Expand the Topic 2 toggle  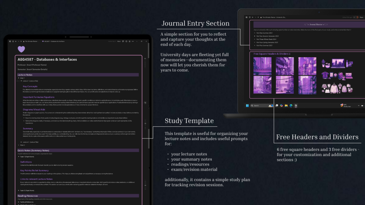[19, 190]
